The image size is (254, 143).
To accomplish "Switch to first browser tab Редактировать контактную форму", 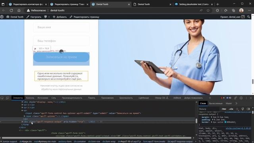I will [28, 4].
